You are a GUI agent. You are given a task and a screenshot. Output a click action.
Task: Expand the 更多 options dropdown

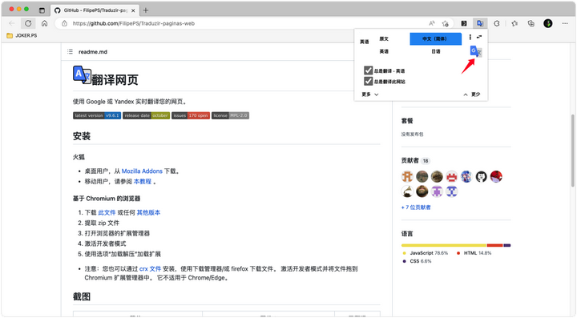[369, 95]
